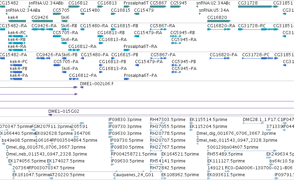Select the CG9426 gene label
The image size is (294, 180).
point(40,18)
